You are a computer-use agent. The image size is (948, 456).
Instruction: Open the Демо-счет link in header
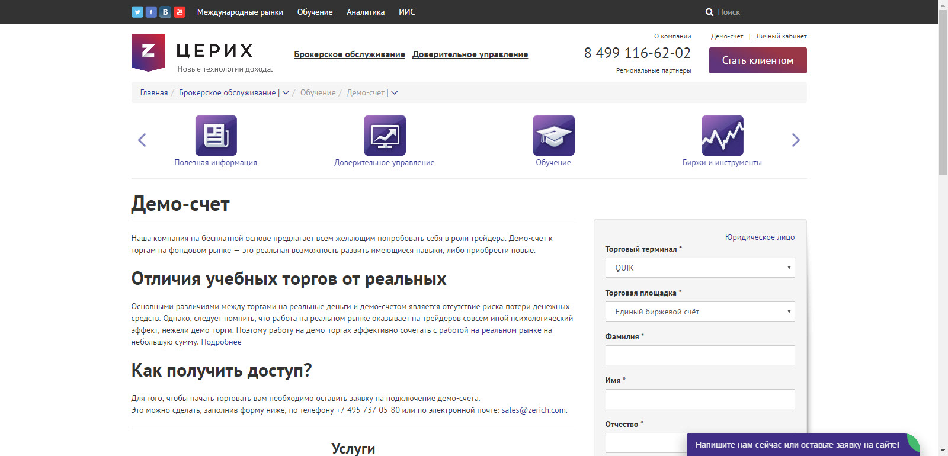[727, 36]
